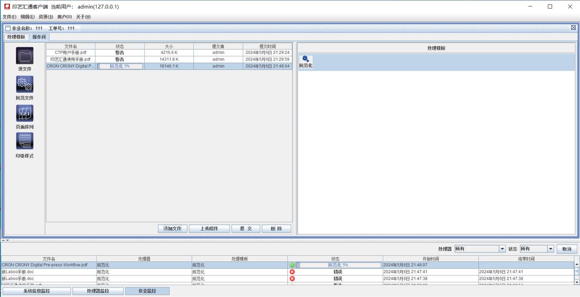Image resolution: width=580 pixels, height=297 pixels.
Task: Open the 印张样式 sheet style view
Action: [25, 141]
